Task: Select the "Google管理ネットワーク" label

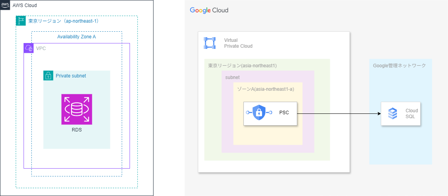Action: (x=399, y=65)
